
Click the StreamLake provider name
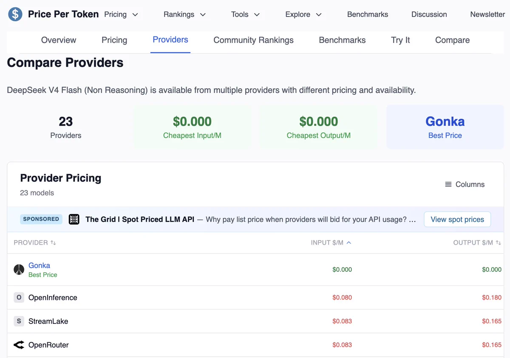48,321
